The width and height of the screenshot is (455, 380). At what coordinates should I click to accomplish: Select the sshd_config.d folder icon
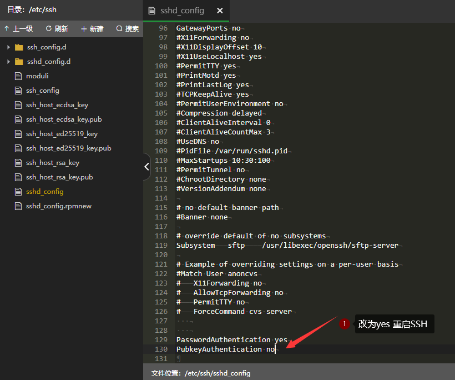pyautogui.click(x=19, y=62)
